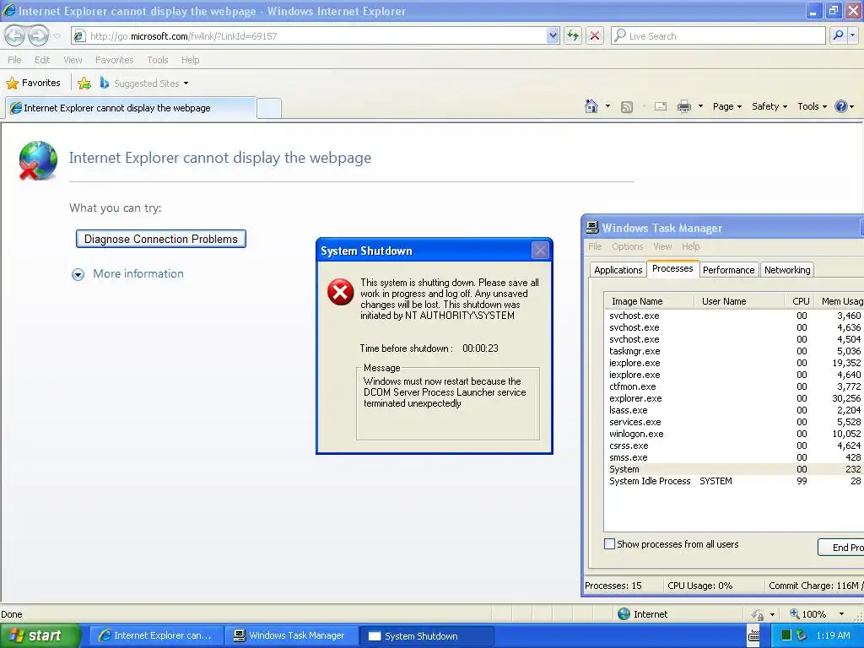Sort processes by Image Name column
The image size is (864, 648).
pos(649,301)
